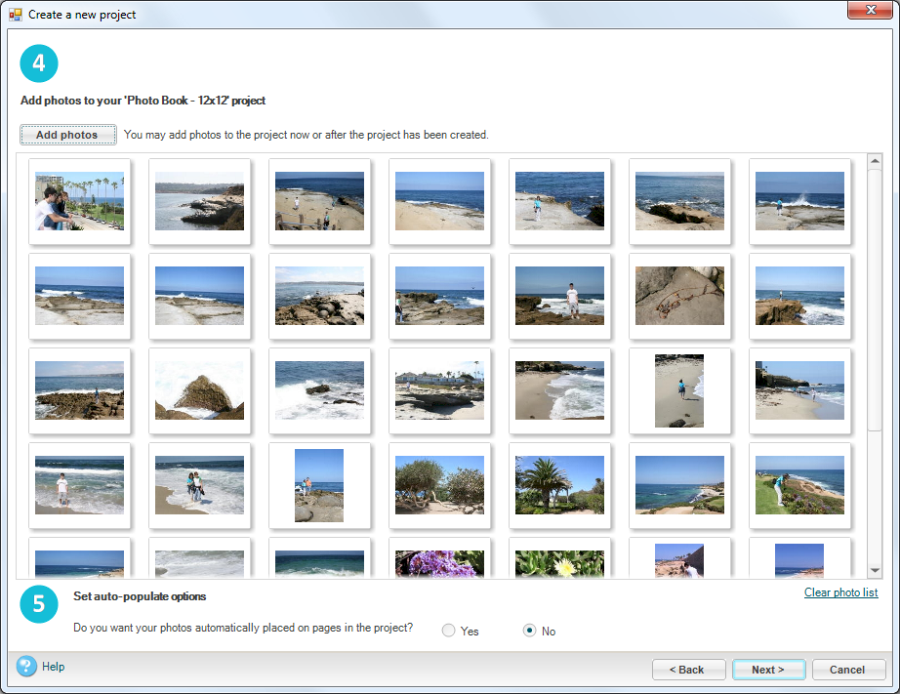Select third-row beach with foamy waves, no people
This screenshot has height=694, width=900.
559,390
